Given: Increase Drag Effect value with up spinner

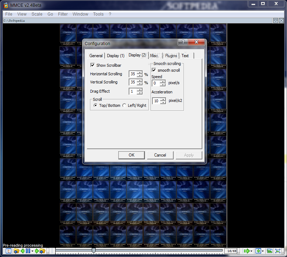Looking at the screenshot, I should click(x=140, y=90).
